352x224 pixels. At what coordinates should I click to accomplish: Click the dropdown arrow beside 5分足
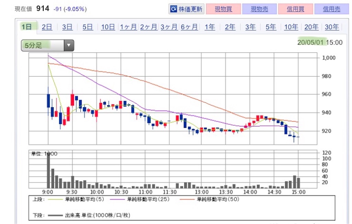(x=69, y=45)
